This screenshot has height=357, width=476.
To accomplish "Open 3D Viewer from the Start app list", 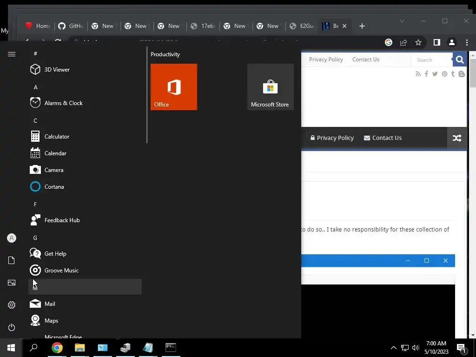I will click(85, 70).
